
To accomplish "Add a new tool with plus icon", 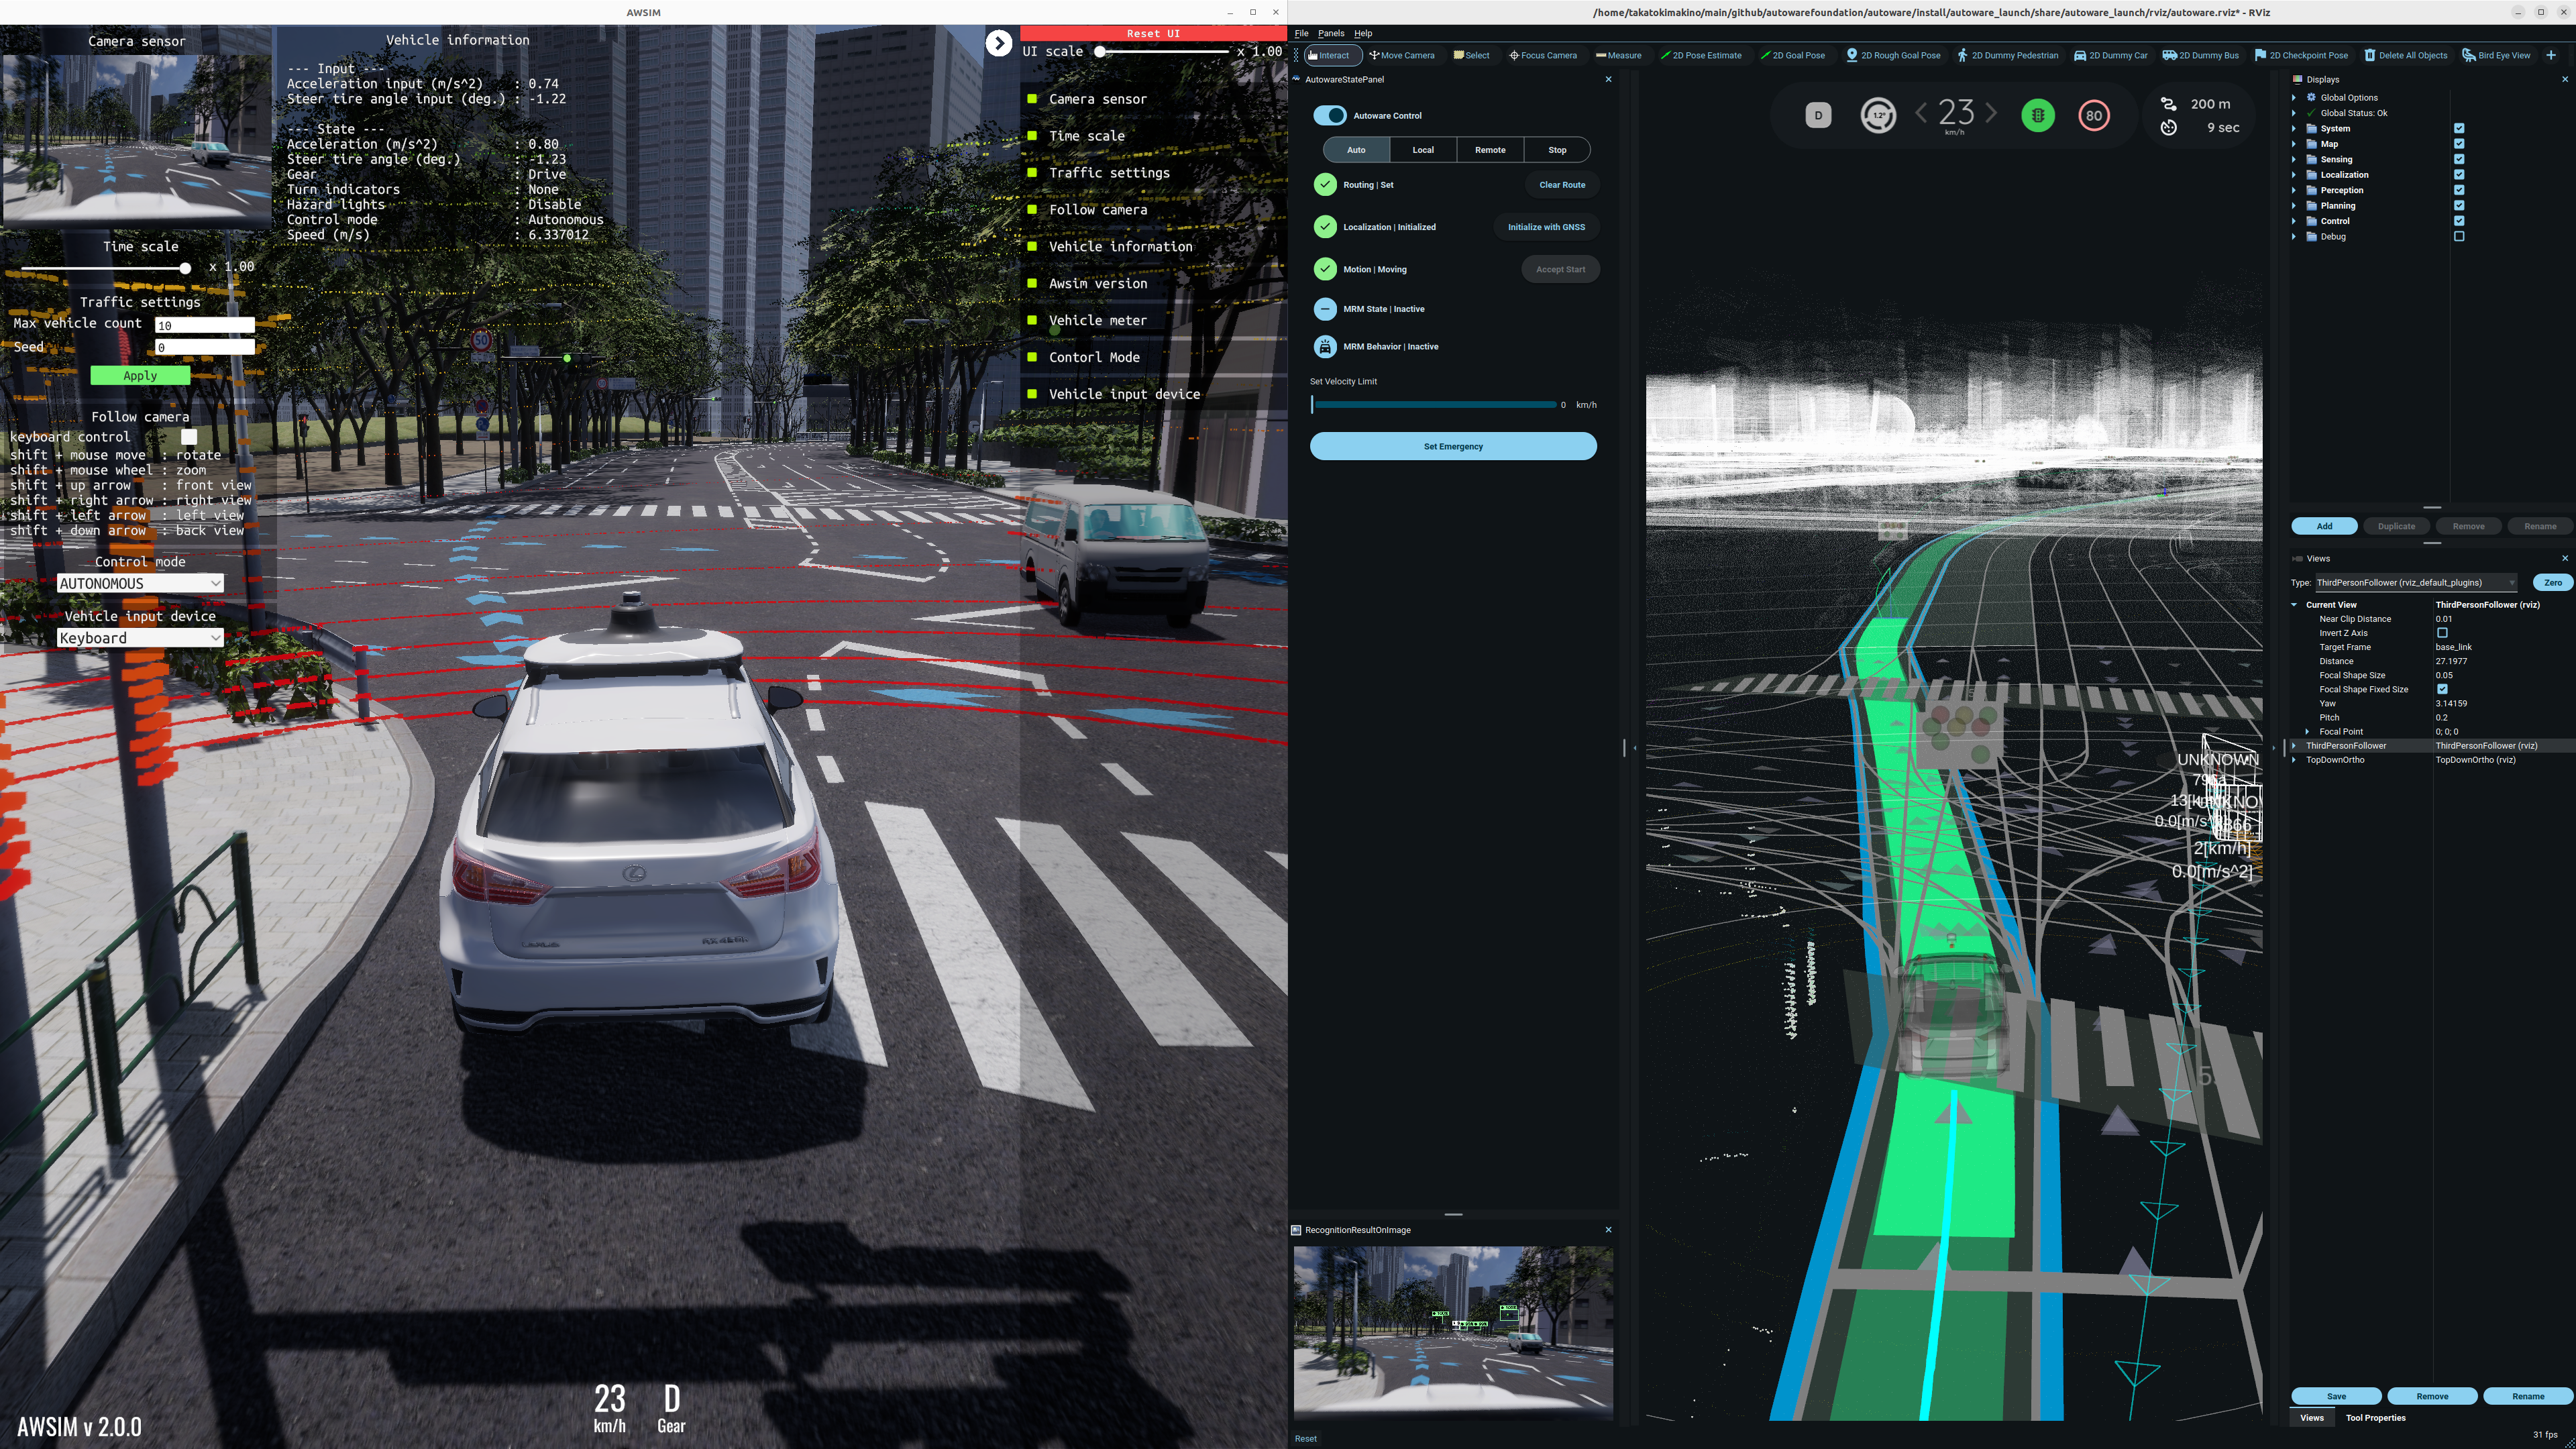I will pos(2551,55).
